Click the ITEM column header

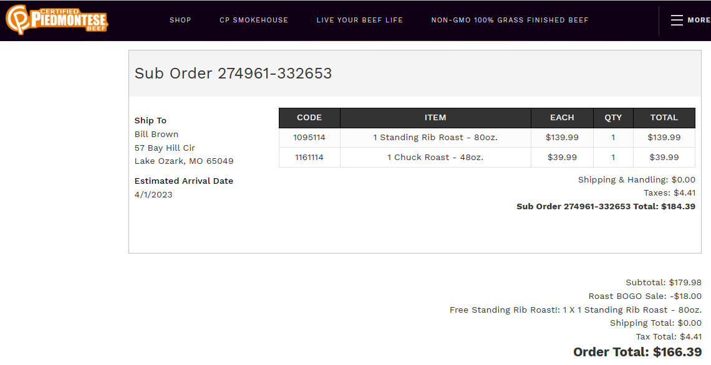[x=435, y=118]
